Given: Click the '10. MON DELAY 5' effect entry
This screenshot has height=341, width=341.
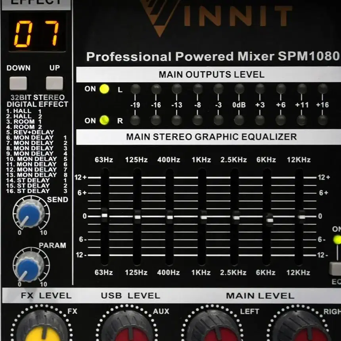Looking at the screenshot, I should (x=36, y=159).
